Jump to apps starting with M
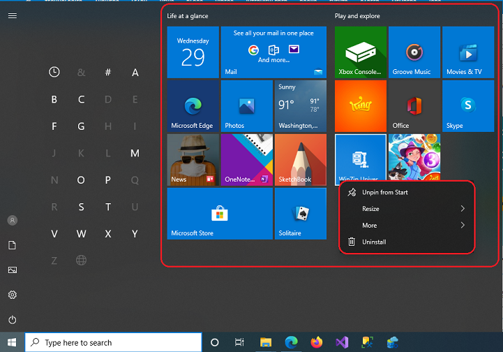 135,153
